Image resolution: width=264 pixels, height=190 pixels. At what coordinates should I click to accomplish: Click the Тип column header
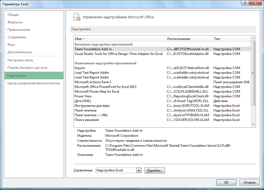[x=232, y=39]
